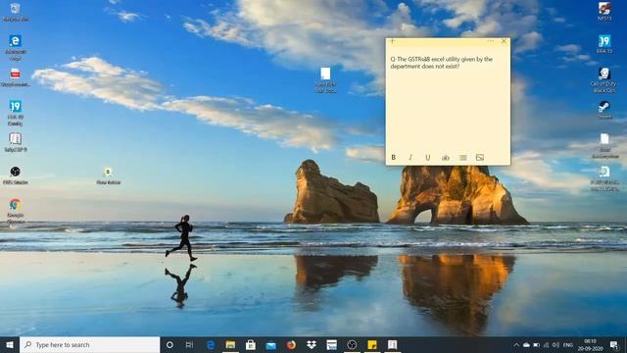Open the Steam desktop icon
This screenshot has width=627, height=353.
(604, 110)
